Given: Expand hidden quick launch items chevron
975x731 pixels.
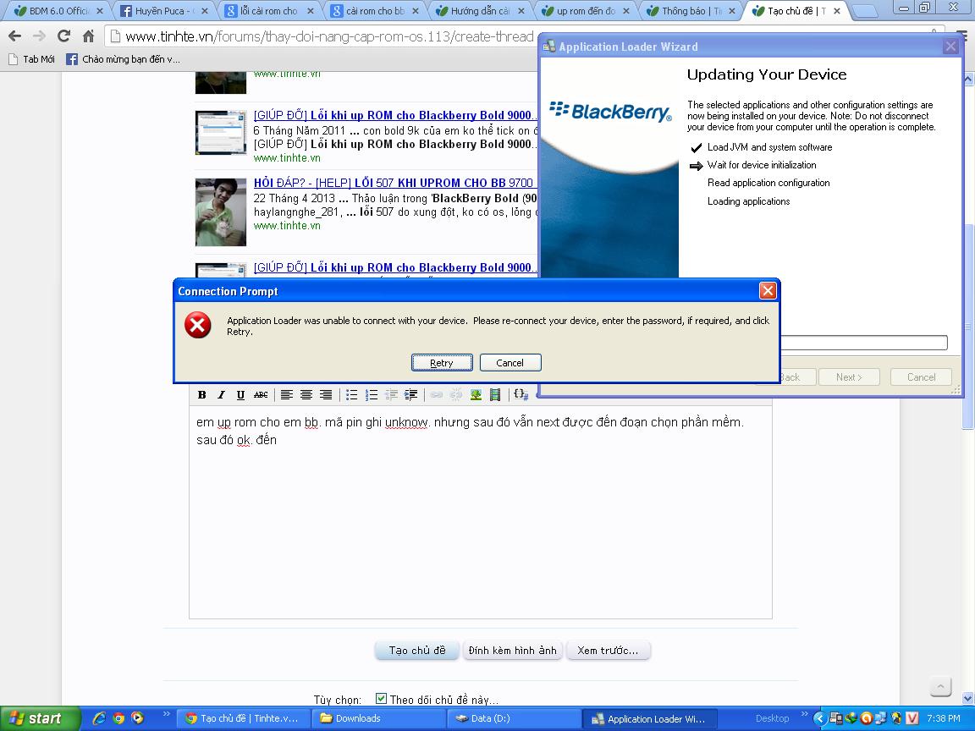Looking at the screenshot, I should (x=166, y=715).
